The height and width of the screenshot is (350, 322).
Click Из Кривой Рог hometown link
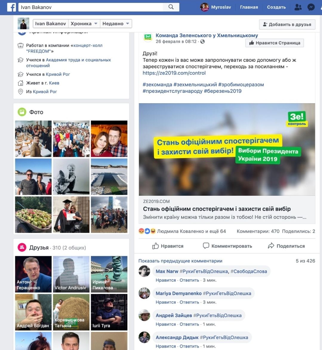point(45,92)
